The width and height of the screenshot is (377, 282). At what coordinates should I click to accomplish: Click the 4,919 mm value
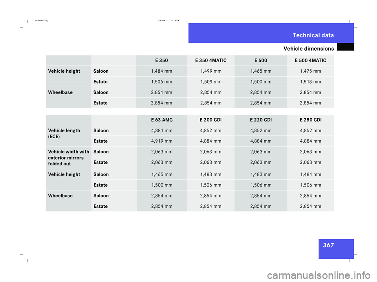[161, 141]
